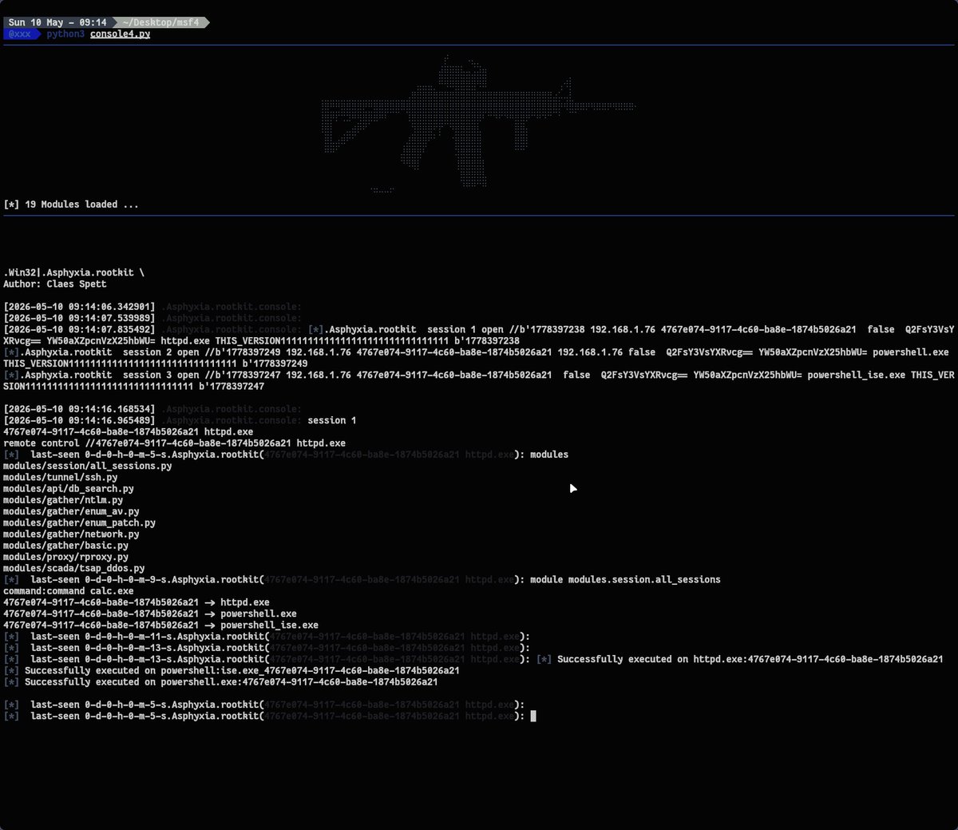Image resolution: width=958 pixels, height=830 pixels.
Task: Click the 'session 3 open' log text
Action: click(161, 375)
